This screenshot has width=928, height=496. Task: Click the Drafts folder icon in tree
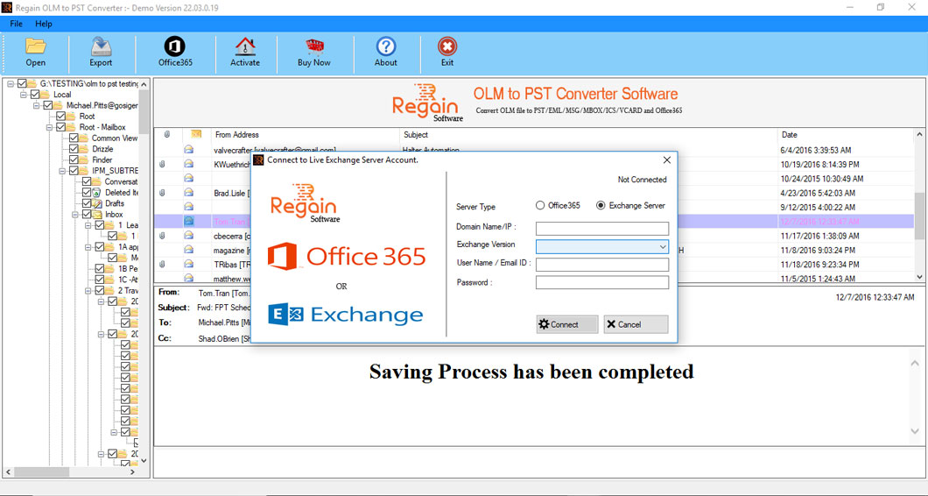point(98,203)
